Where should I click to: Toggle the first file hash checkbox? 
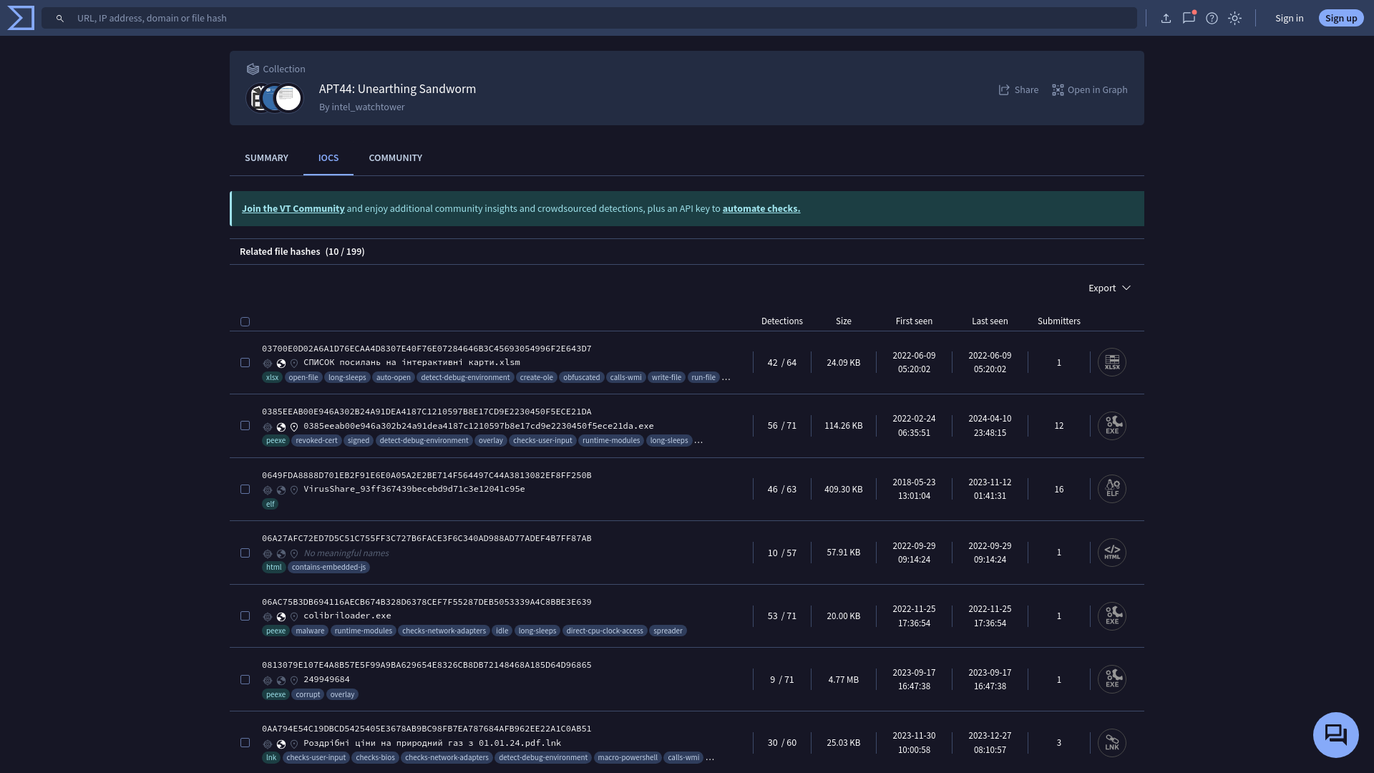[x=245, y=362]
